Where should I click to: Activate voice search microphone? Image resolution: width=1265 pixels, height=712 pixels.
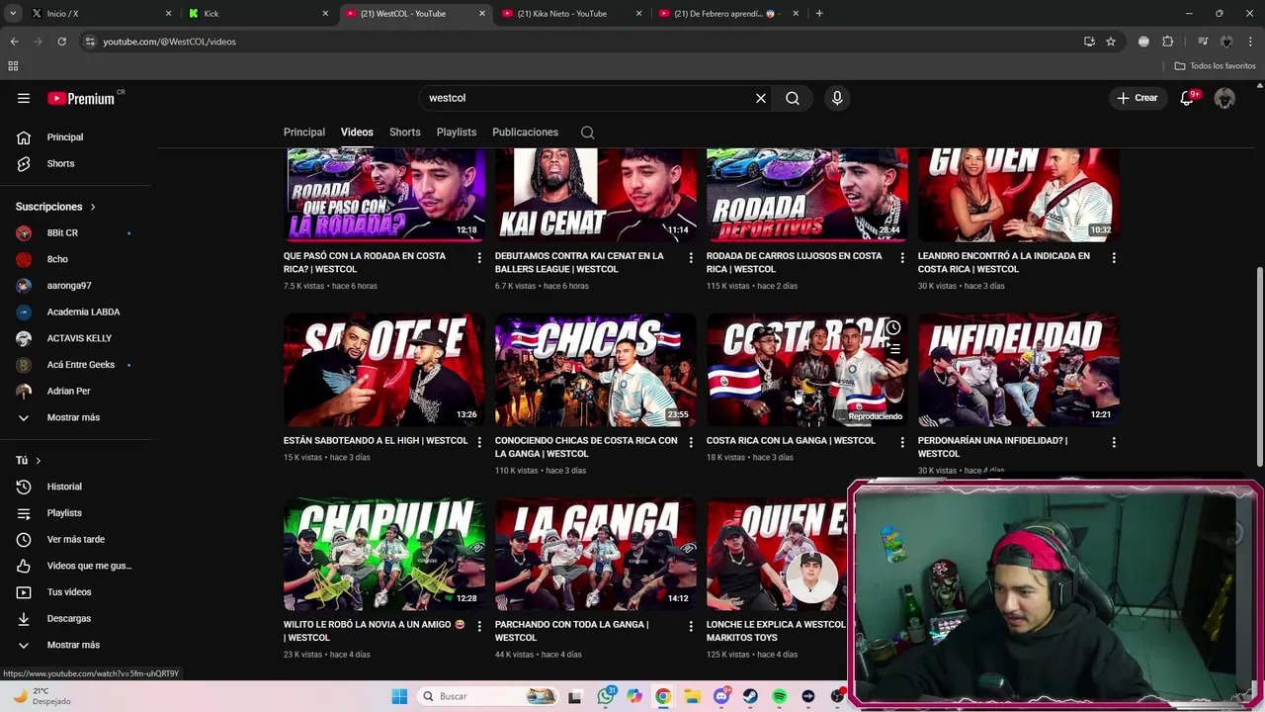(837, 98)
